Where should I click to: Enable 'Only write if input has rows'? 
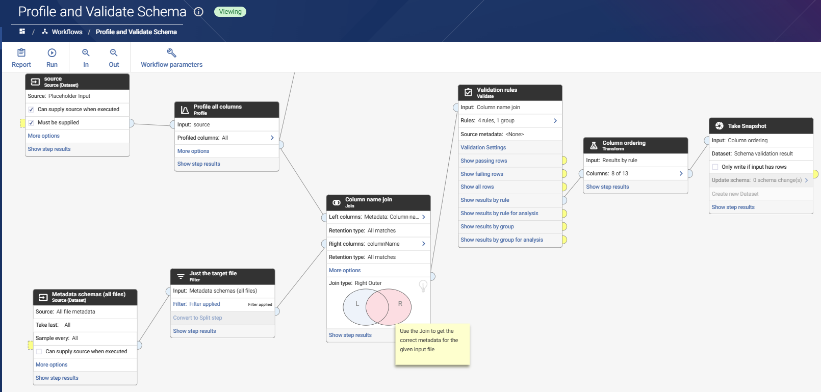[715, 167]
